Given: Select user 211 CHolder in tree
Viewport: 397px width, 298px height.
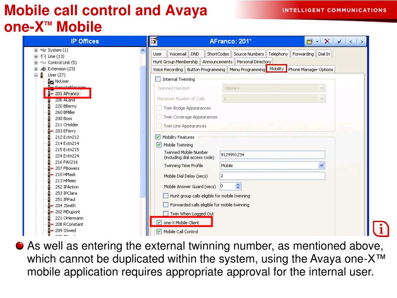Looking at the screenshot, I should point(67,125).
